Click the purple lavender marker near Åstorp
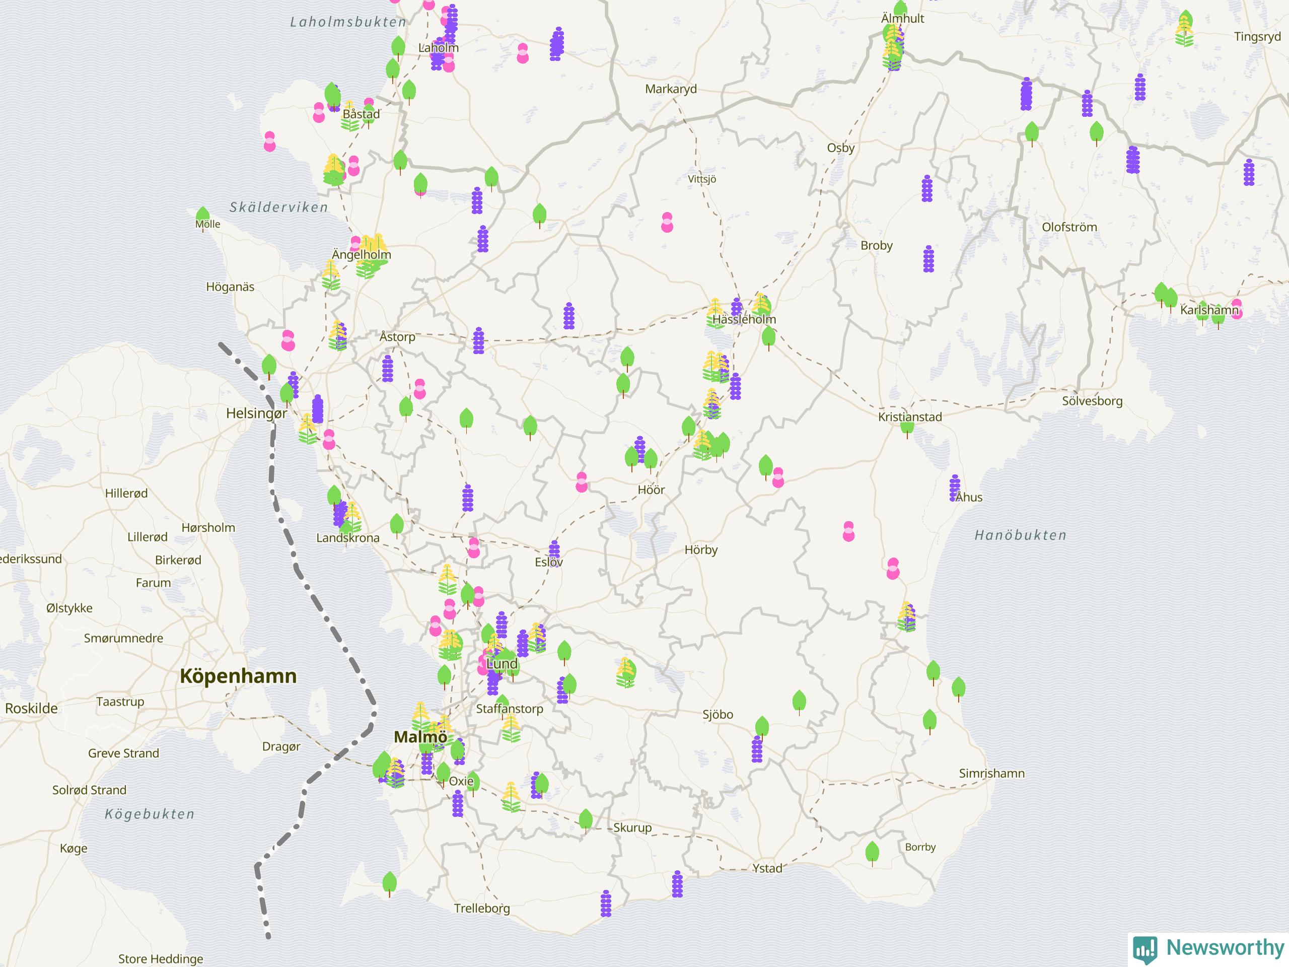1289x967 pixels. [388, 368]
